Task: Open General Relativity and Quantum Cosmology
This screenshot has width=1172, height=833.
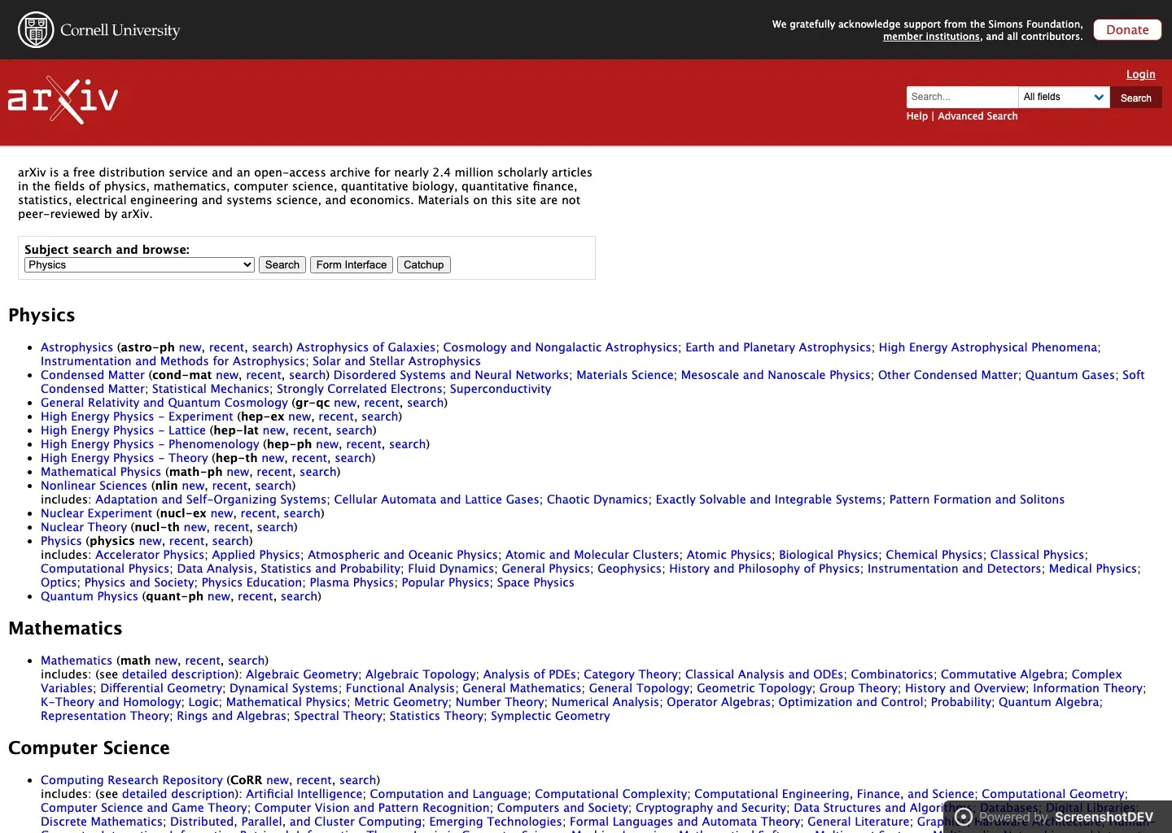Action: (x=164, y=403)
